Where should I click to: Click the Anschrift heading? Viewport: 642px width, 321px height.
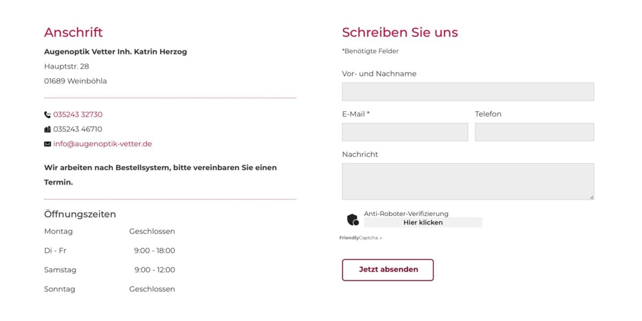click(73, 32)
